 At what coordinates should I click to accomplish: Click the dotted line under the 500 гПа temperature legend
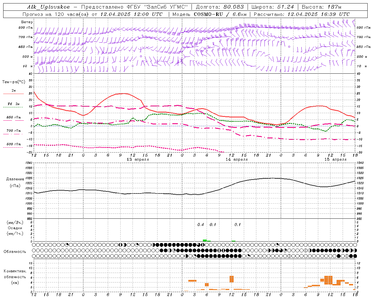pyautogui.click(x=13, y=147)
